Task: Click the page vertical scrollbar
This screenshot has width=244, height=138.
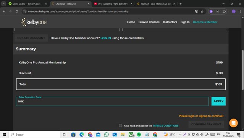Action: click(x=242, y=70)
